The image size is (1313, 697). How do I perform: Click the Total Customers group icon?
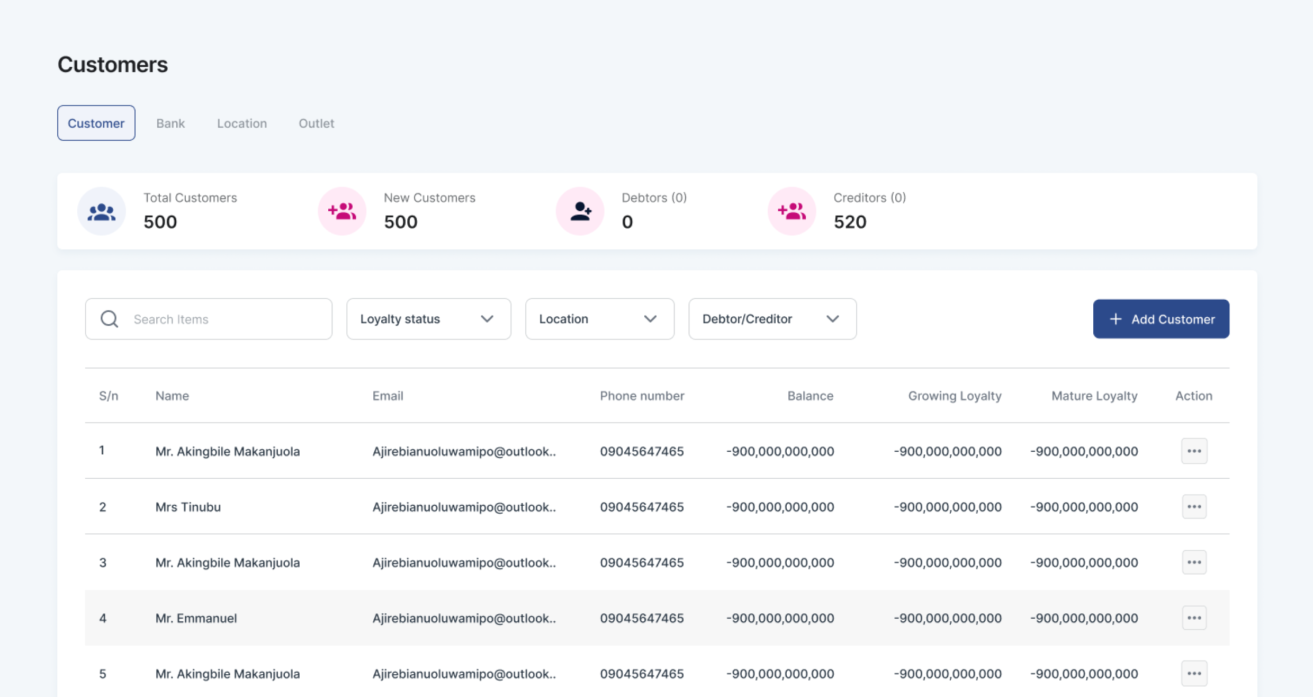tap(101, 212)
